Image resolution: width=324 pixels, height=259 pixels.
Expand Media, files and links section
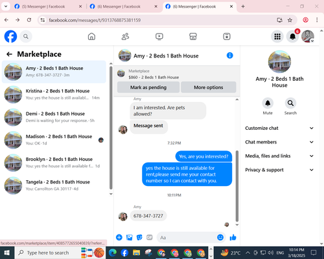(x=279, y=156)
